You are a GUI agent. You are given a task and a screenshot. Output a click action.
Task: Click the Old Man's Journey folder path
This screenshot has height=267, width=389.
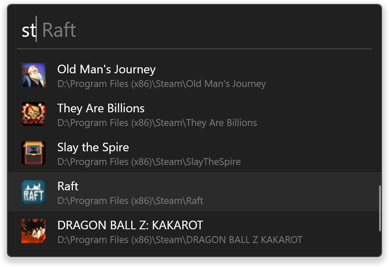click(x=161, y=84)
